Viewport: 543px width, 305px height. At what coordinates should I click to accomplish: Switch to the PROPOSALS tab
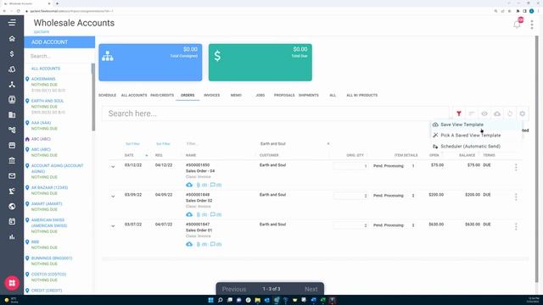pos(284,95)
